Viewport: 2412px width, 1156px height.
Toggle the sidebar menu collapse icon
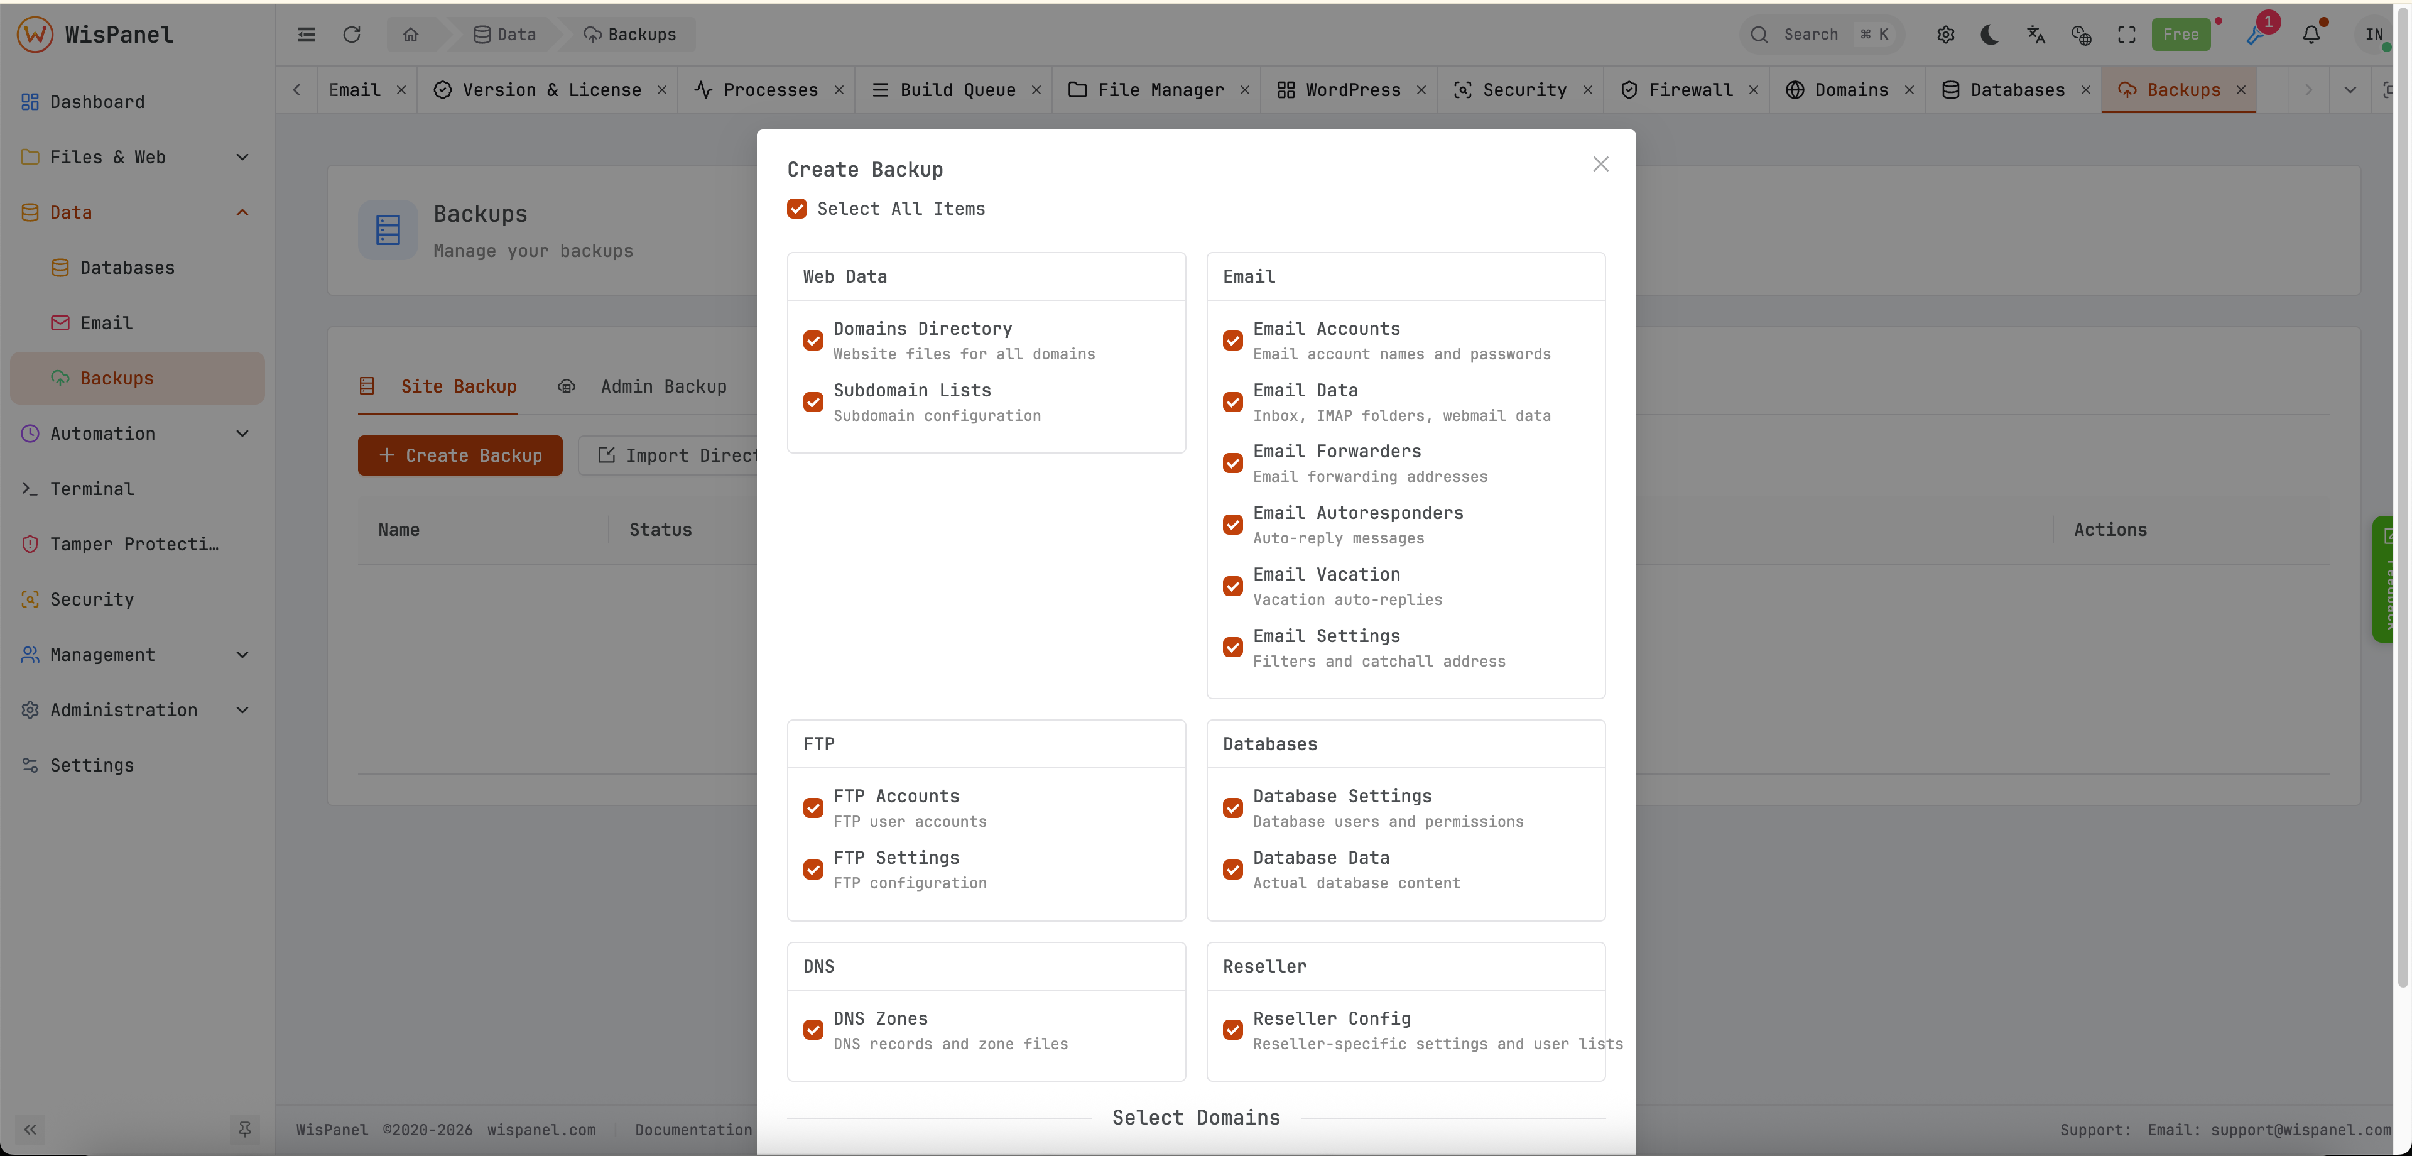[x=306, y=35]
